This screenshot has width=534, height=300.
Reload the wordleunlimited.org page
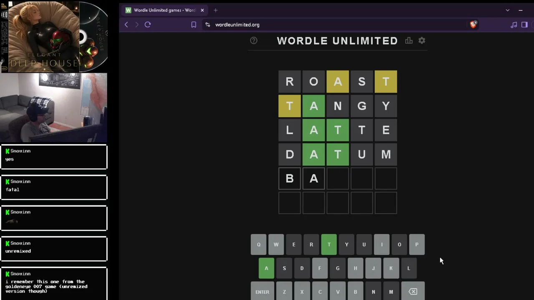tap(148, 25)
